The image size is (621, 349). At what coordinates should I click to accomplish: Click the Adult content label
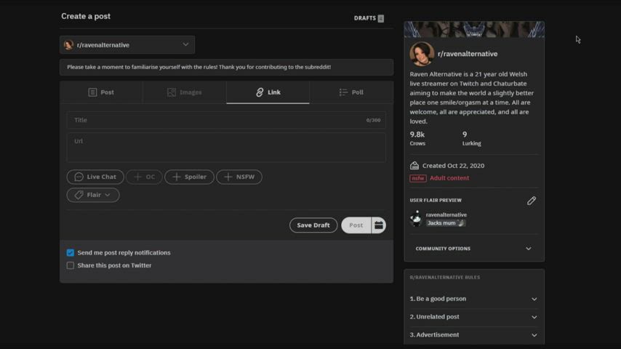tap(449, 178)
